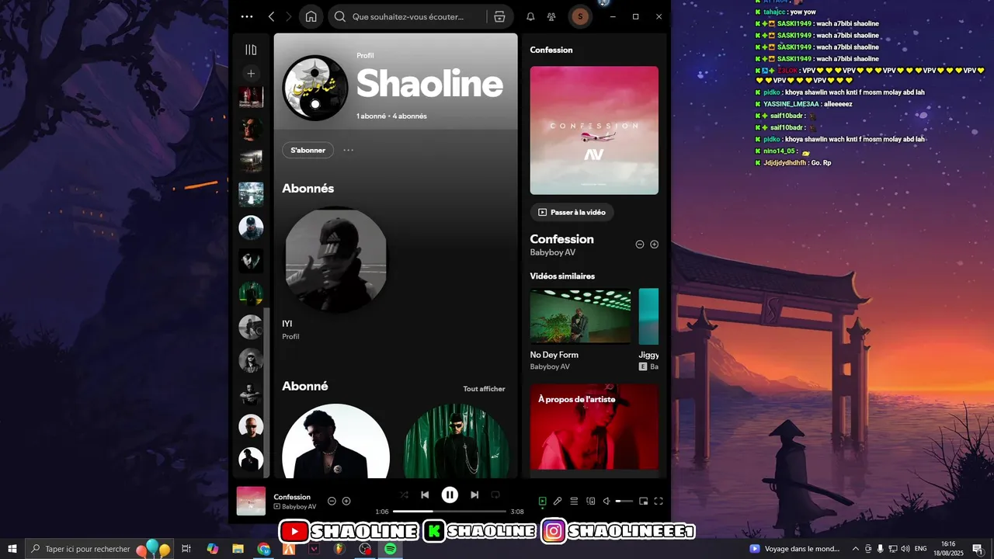Viewport: 994px width, 559px height.
Task: Click the plus icon next to Confession in side panel
Action: (x=654, y=244)
